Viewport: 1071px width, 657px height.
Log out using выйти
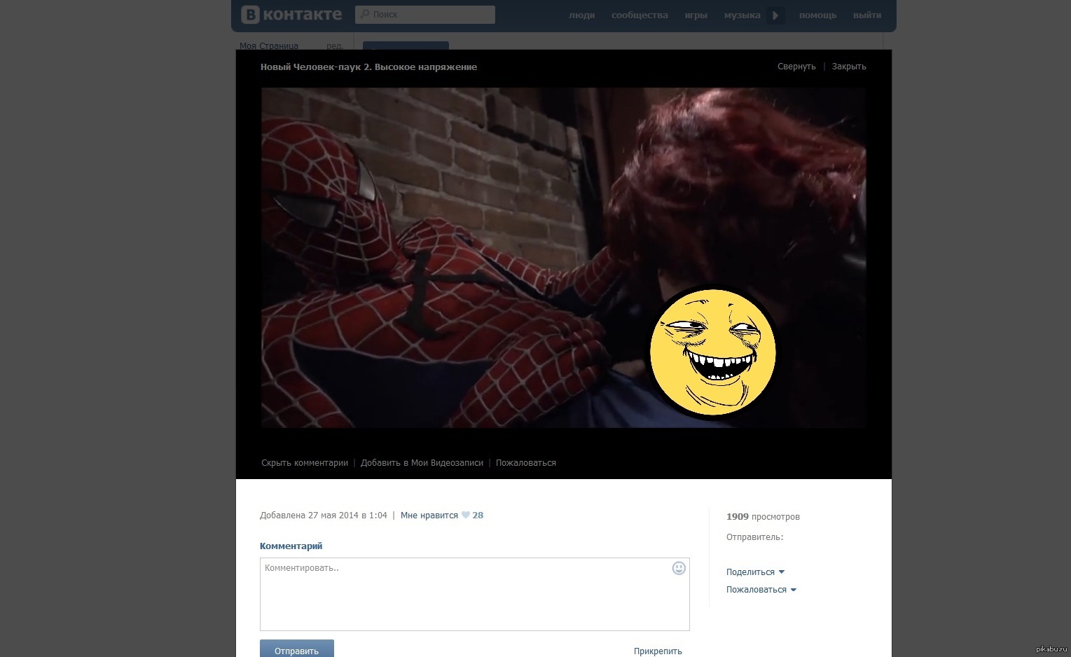coord(866,15)
